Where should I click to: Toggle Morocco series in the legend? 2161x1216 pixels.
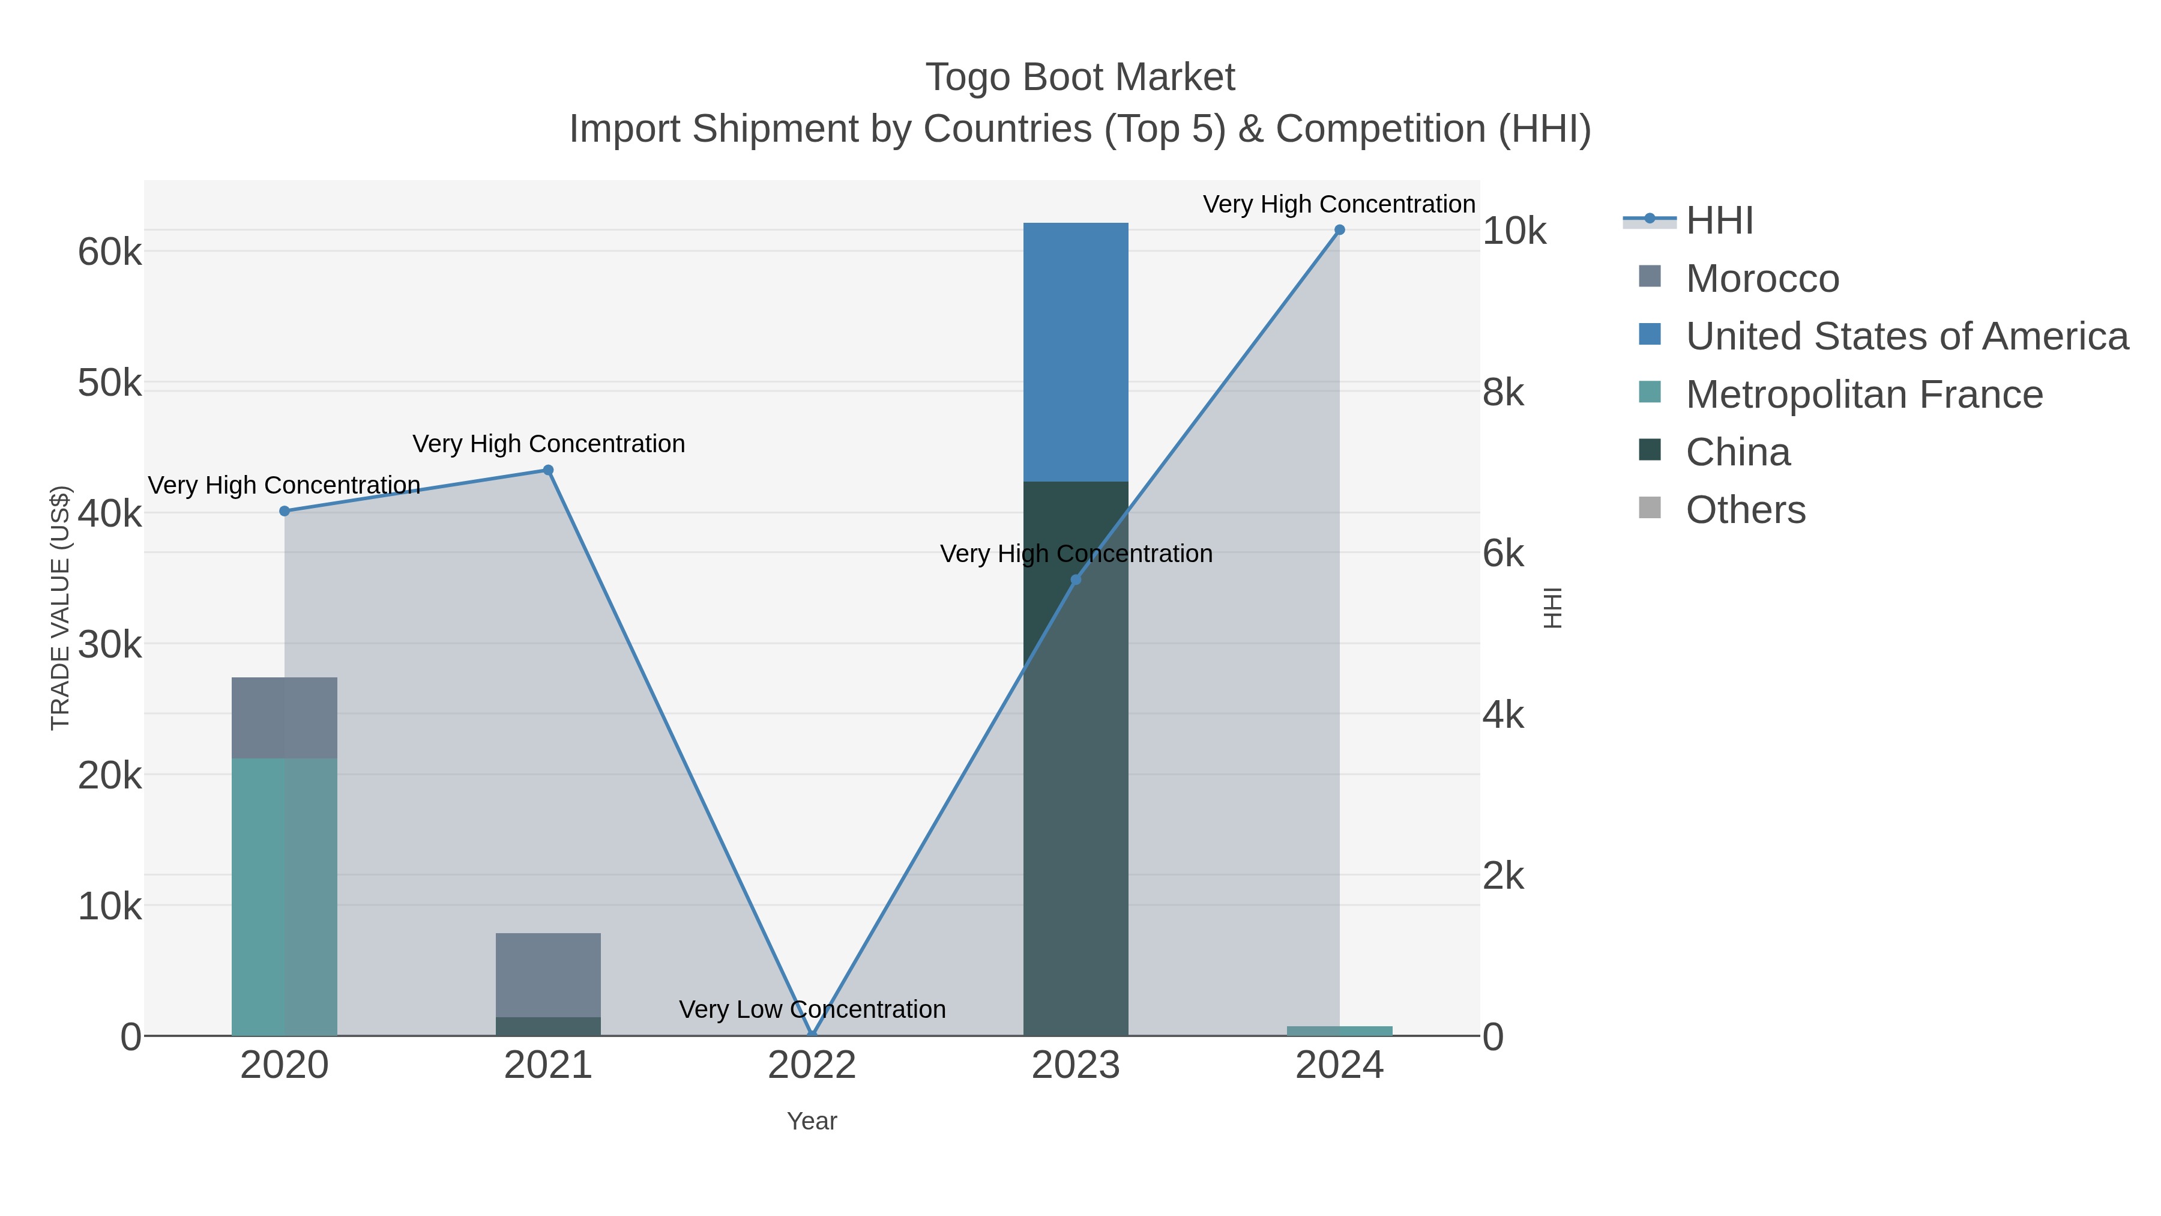coord(1738,279)
